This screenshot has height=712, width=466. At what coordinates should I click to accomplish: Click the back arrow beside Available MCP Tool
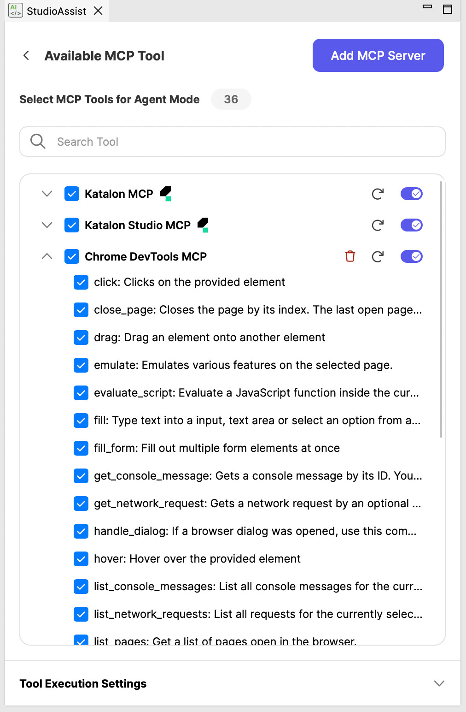(26, 55)
